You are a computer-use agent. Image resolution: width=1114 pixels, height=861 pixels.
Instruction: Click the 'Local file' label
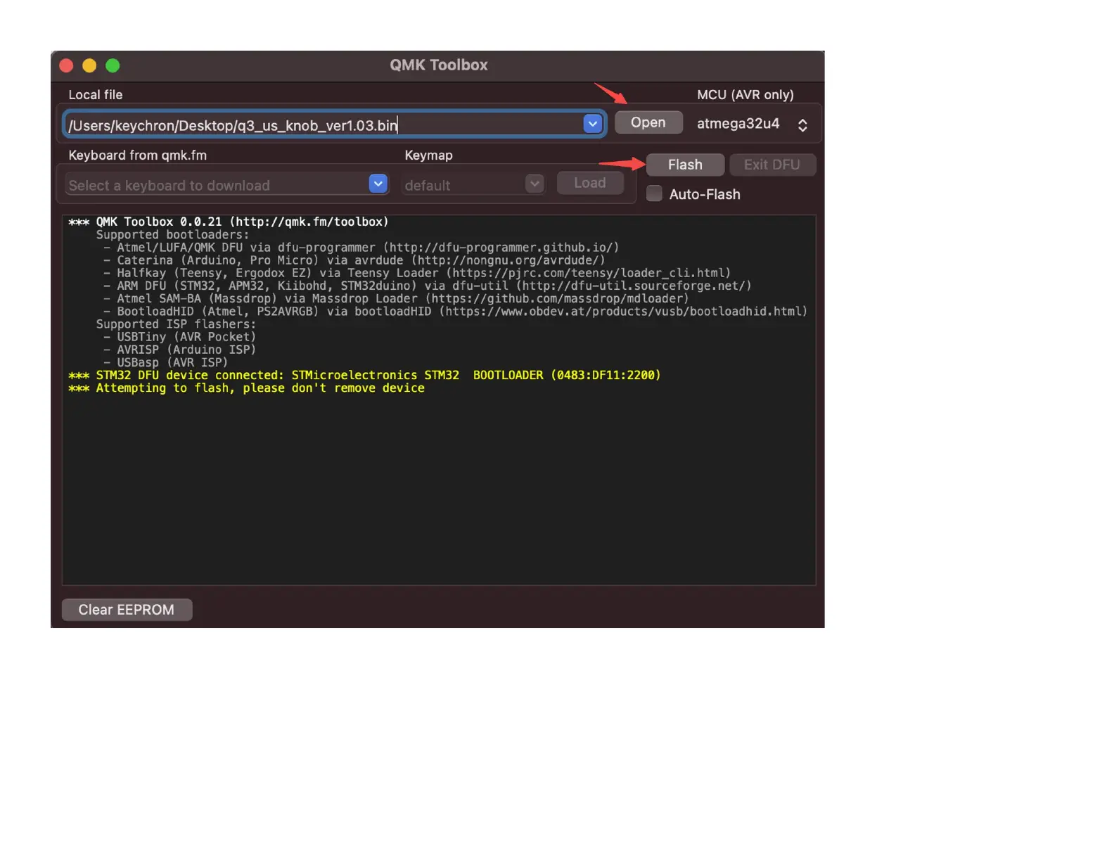(x=96, y=94)
